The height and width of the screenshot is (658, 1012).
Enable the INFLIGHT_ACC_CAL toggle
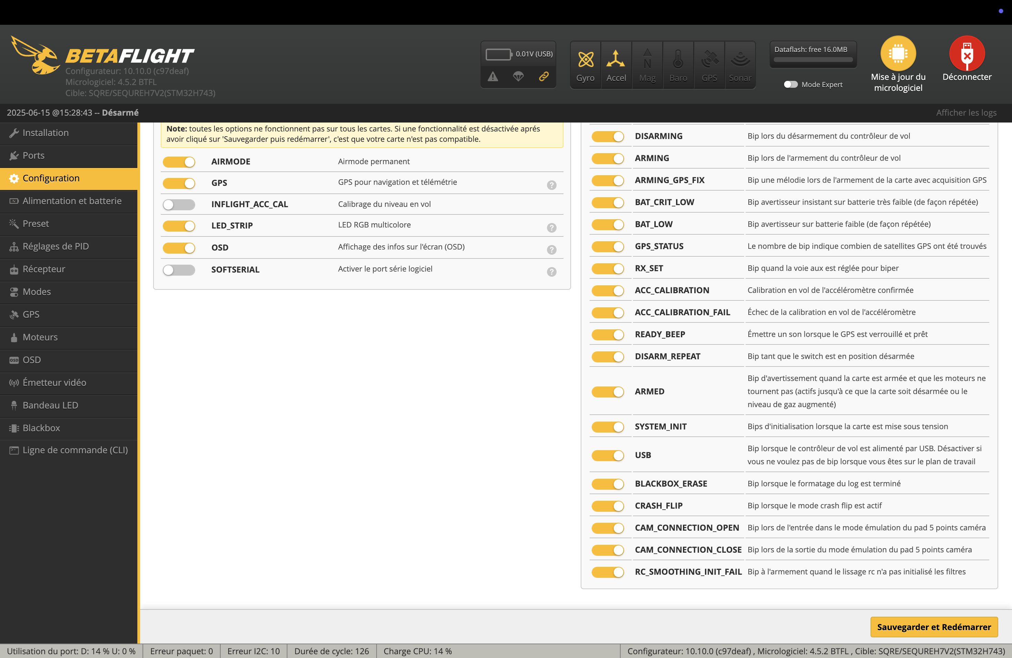pyautogui.click(x=179, y=204)
